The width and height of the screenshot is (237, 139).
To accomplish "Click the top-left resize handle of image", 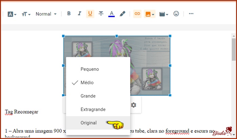I will click(x=63, y=36).
